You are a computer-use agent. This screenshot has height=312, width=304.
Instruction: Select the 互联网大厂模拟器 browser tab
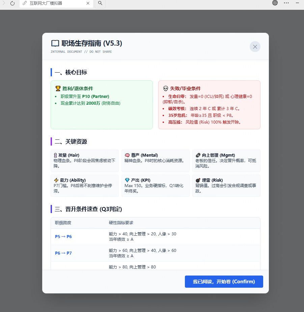click(51, 3)
